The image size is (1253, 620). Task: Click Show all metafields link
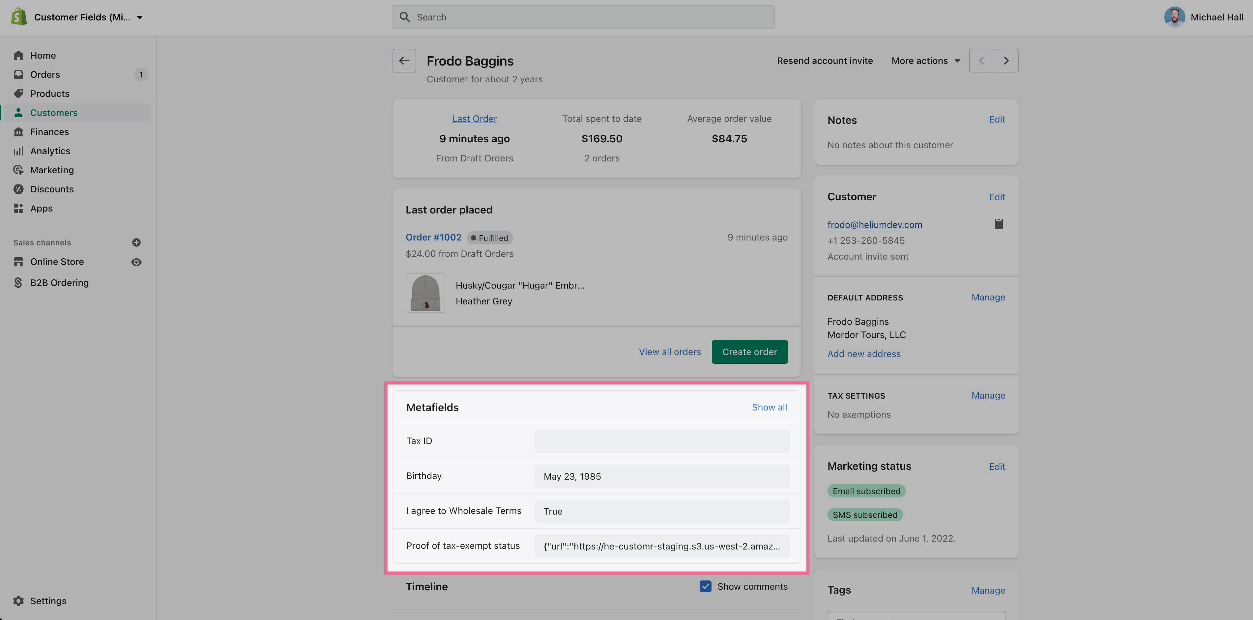tap(769, 407)
